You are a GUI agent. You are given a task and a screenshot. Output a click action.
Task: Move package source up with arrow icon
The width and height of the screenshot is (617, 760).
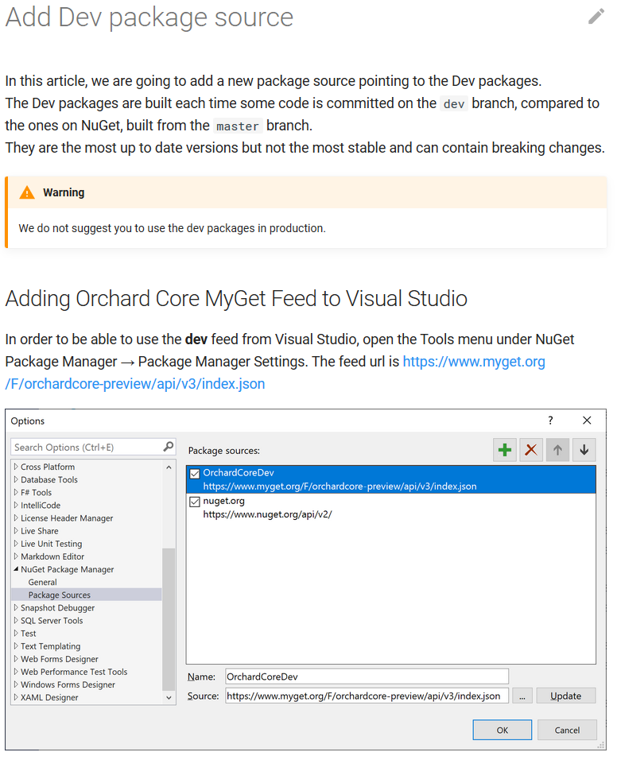point(558,450)
